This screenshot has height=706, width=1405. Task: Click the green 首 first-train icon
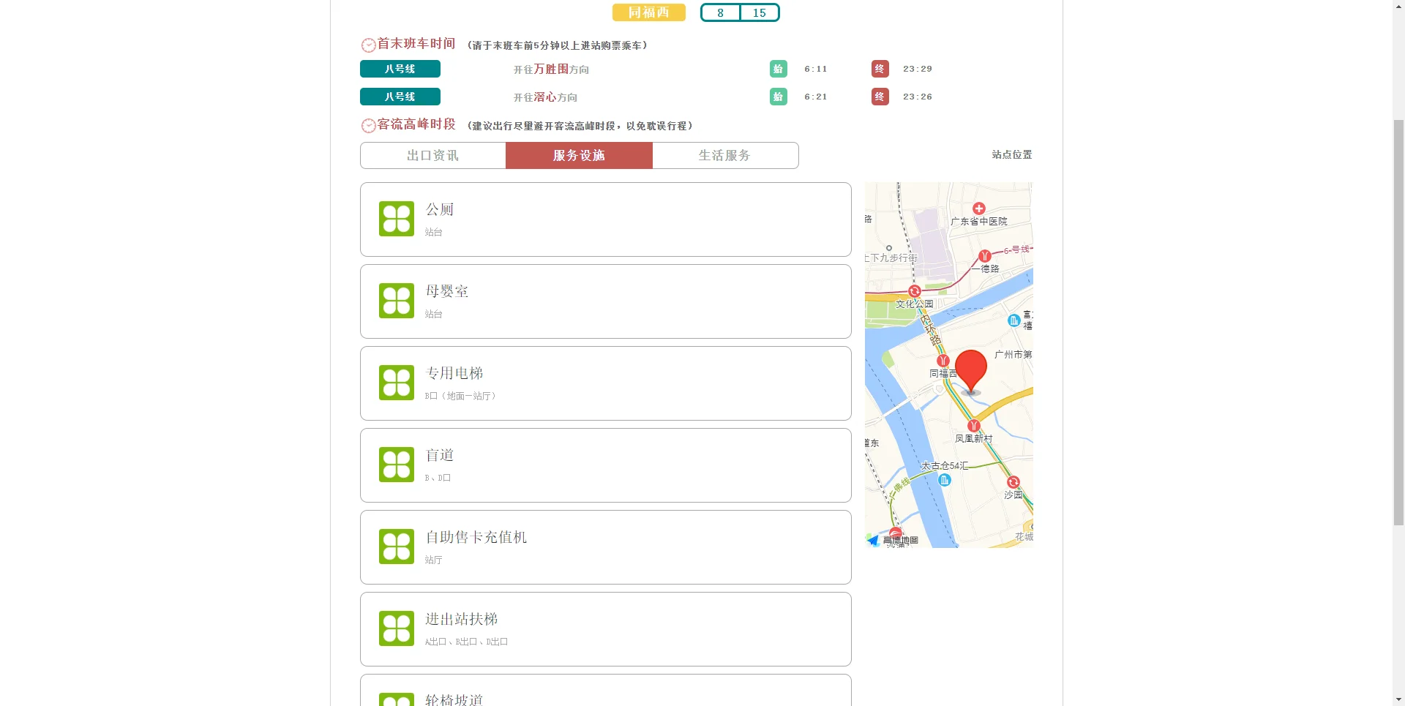tap(778, 69)
